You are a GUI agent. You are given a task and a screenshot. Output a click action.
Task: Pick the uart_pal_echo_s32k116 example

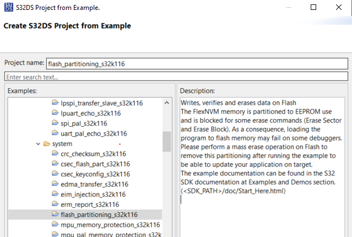[x=94, y=133]
